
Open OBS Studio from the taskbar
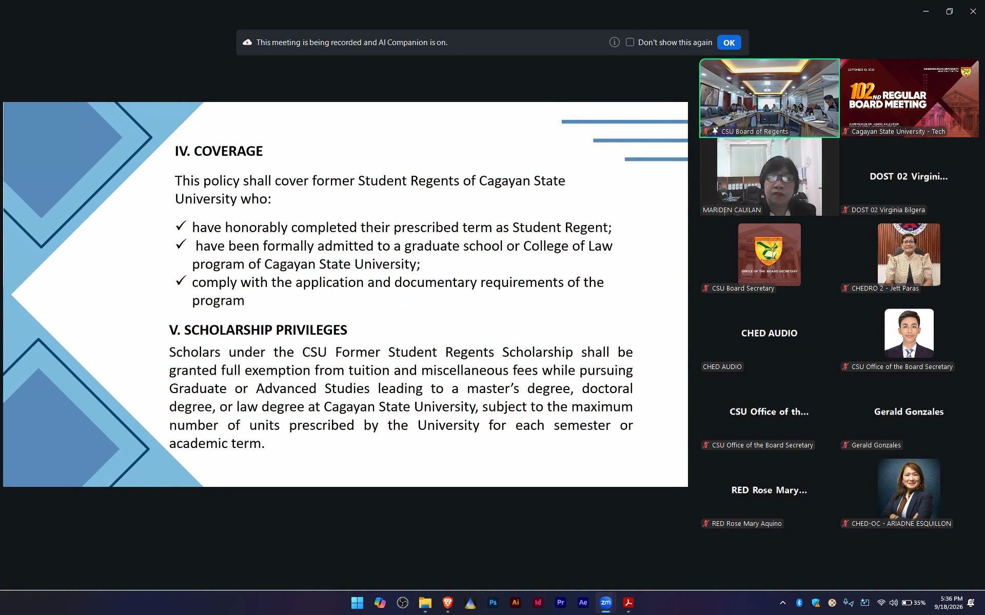point(402,603)
